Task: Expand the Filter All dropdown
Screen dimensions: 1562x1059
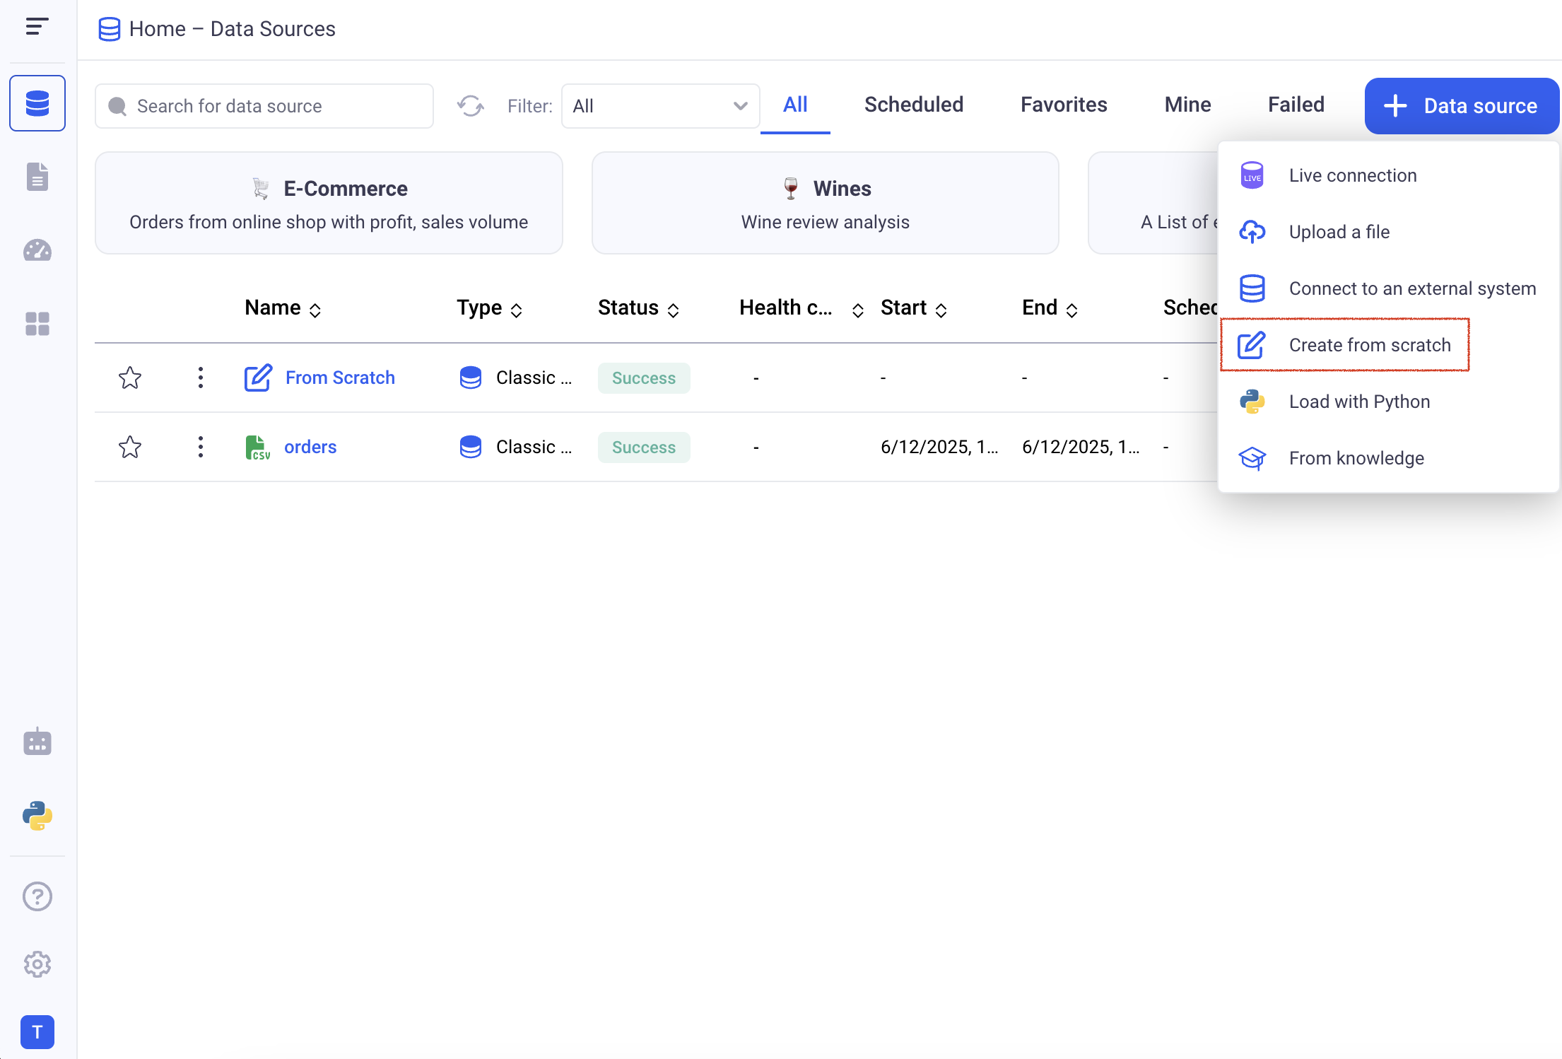Action: pos(660,106)
